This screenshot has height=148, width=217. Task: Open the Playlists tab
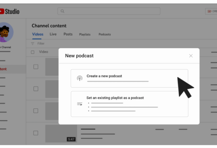(x=85, y=34)
